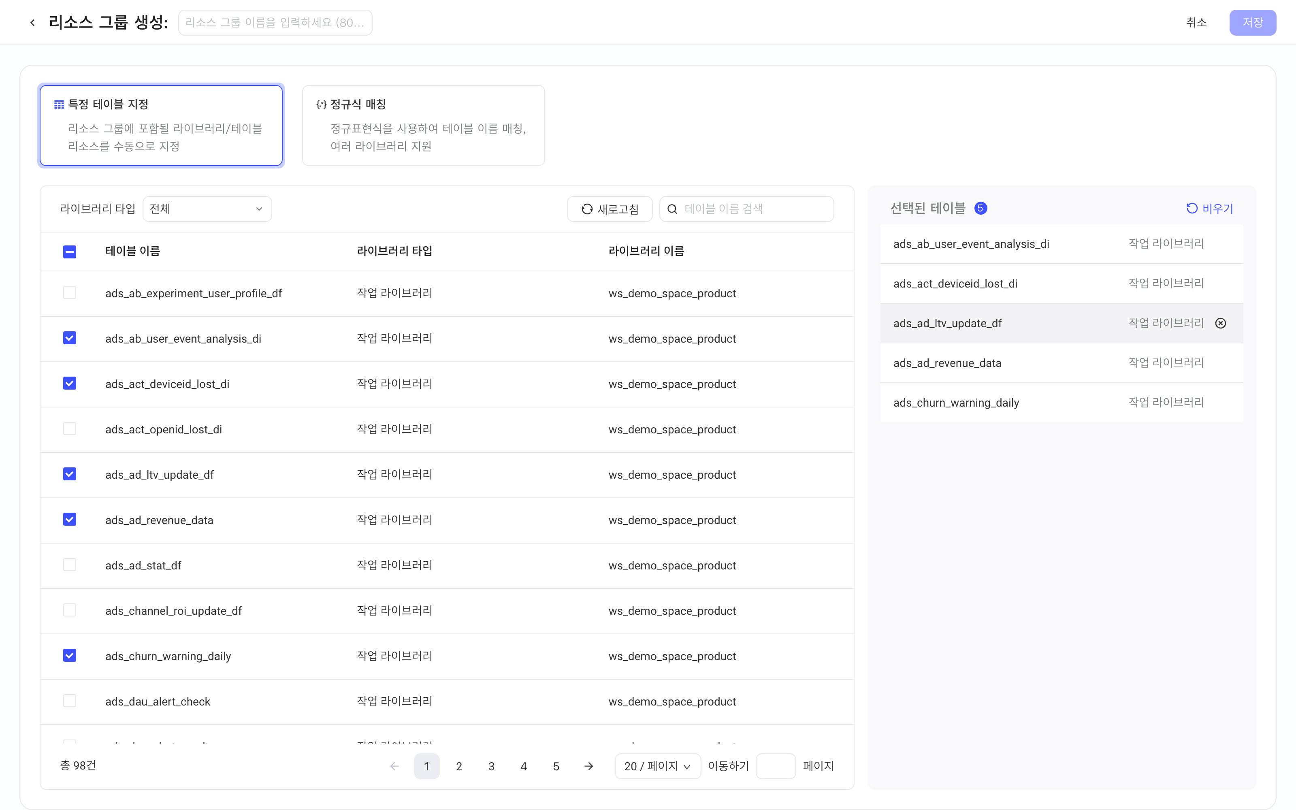The height and width of the screenshot is (810, 1296).
Task: Check ads_act_openid_lost_di row
Action: (x=70, y=428)
